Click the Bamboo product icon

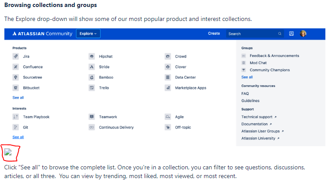(x=92, y=77)
